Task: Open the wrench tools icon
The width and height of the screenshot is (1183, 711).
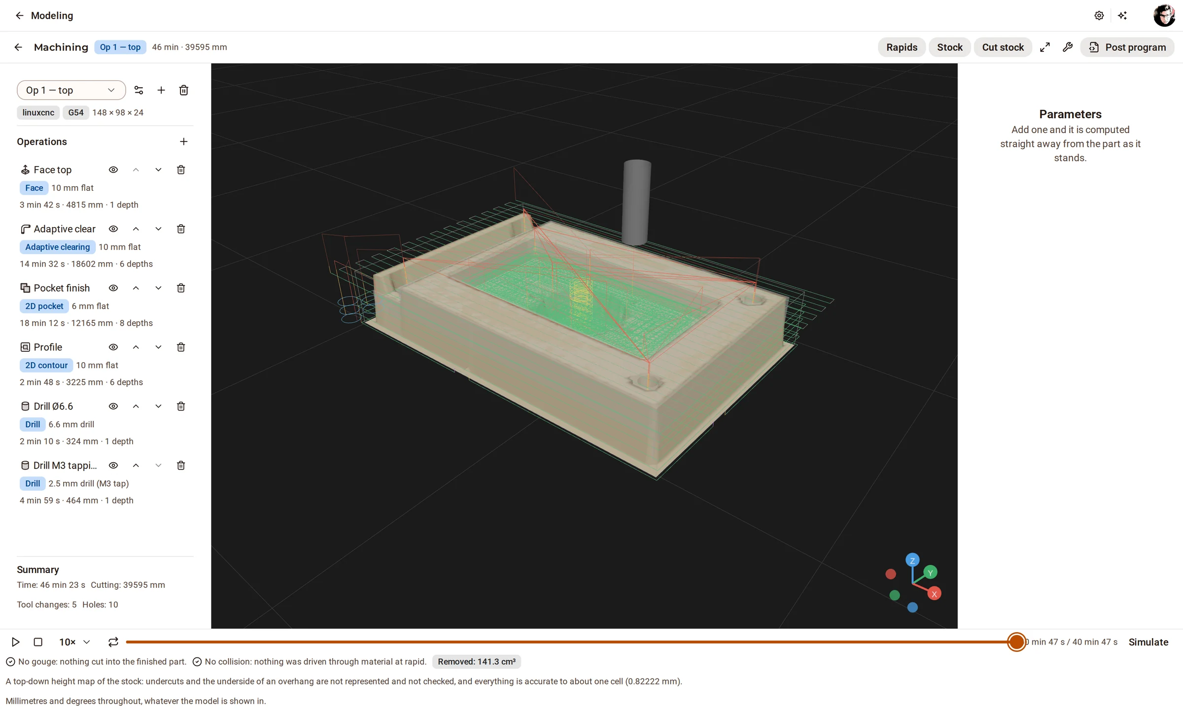Action: (1068, 47)
